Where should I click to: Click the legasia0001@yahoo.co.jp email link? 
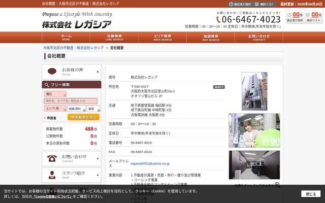(x=150, y=163)
